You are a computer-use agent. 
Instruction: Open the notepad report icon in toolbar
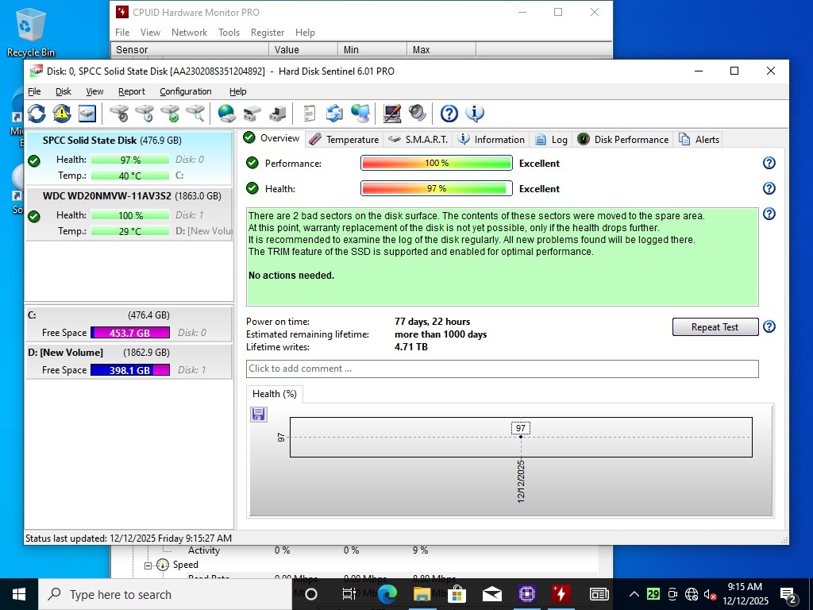[310, 114]
